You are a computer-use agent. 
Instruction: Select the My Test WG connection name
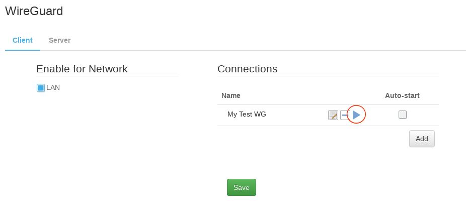(247, 114)
